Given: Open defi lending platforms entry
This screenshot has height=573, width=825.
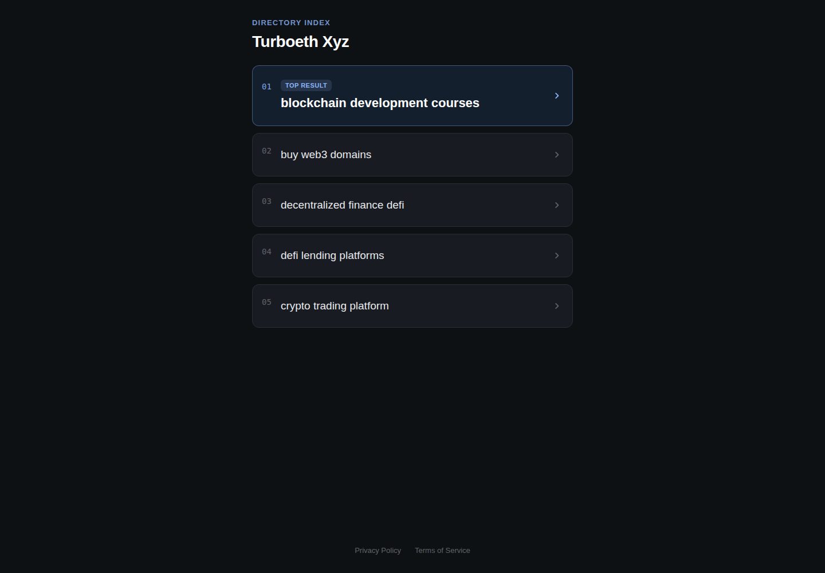Looking at the screenshot, I should 412,256.
